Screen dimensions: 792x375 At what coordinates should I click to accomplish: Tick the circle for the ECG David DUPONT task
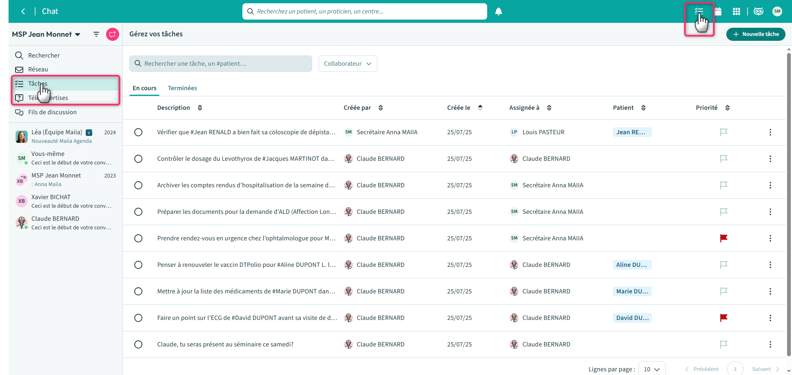[x=138, y=318]
